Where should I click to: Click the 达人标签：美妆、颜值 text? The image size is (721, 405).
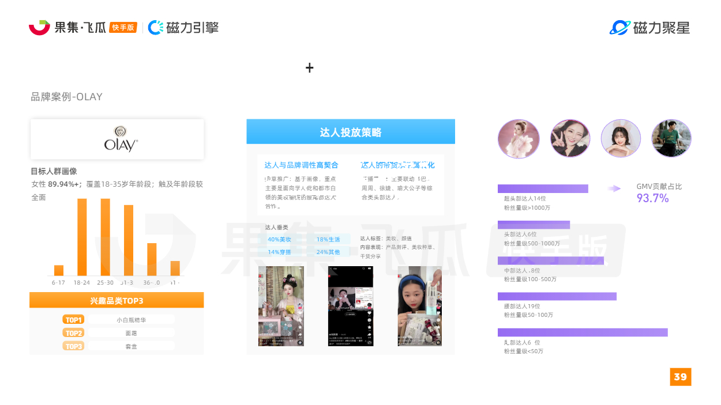click(x=386, y=239)
